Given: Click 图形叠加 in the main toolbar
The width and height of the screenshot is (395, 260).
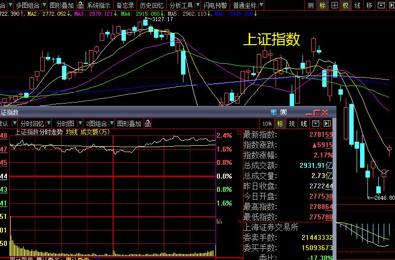Looking at the screenshot, I should pyautogui.click(x=61, y=5).
